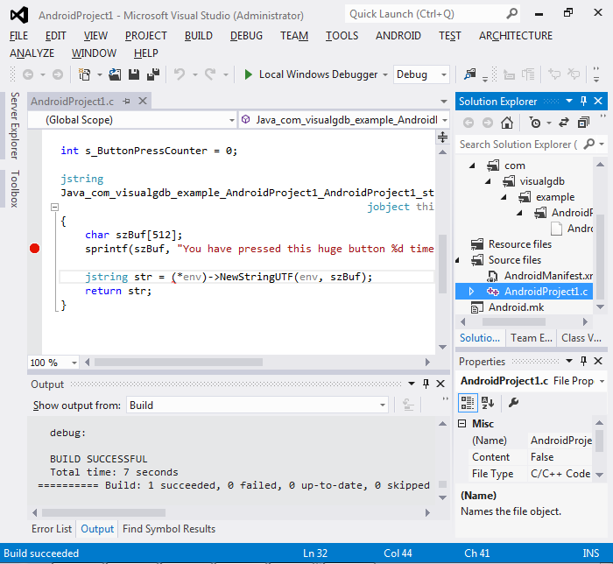Collapse the com folder node
The height and width of the screenshot is (564, 613).
click(472, 166)
